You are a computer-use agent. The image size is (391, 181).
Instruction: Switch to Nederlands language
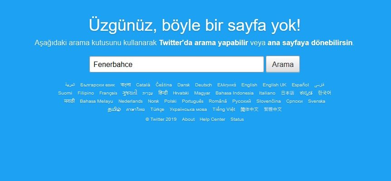[x=131, y=101]
